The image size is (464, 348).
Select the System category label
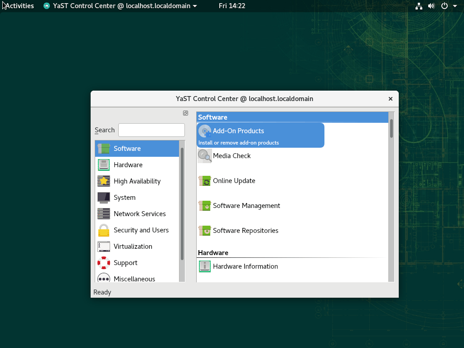coord(125,198)
